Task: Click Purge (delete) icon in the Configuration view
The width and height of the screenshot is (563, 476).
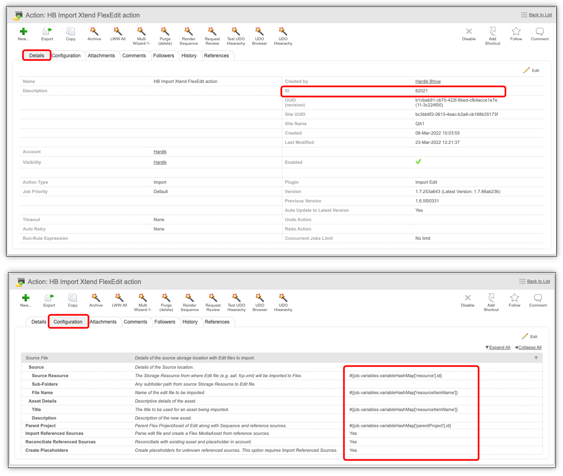Action: click(166, 298)
